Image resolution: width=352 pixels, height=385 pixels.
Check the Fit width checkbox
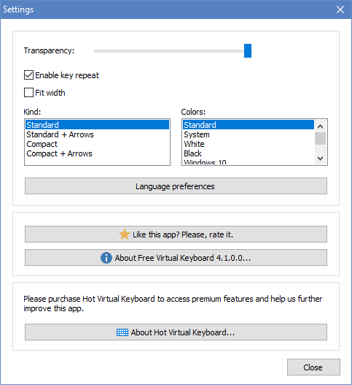(28, 93)
